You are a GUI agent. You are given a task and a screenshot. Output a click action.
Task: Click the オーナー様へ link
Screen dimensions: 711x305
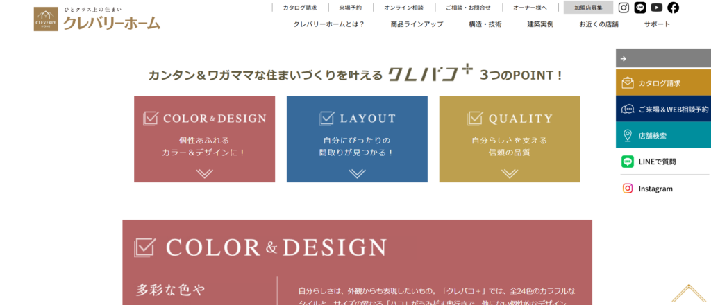(x=530, y=8)
